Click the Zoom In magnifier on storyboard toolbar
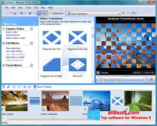Viewport: 157px width, 126px height. [x=14, y=87]
